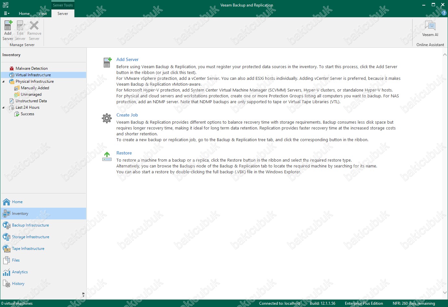Open the Inventory view
Viewport: 448px width, 307px height.
pos(44,214)
